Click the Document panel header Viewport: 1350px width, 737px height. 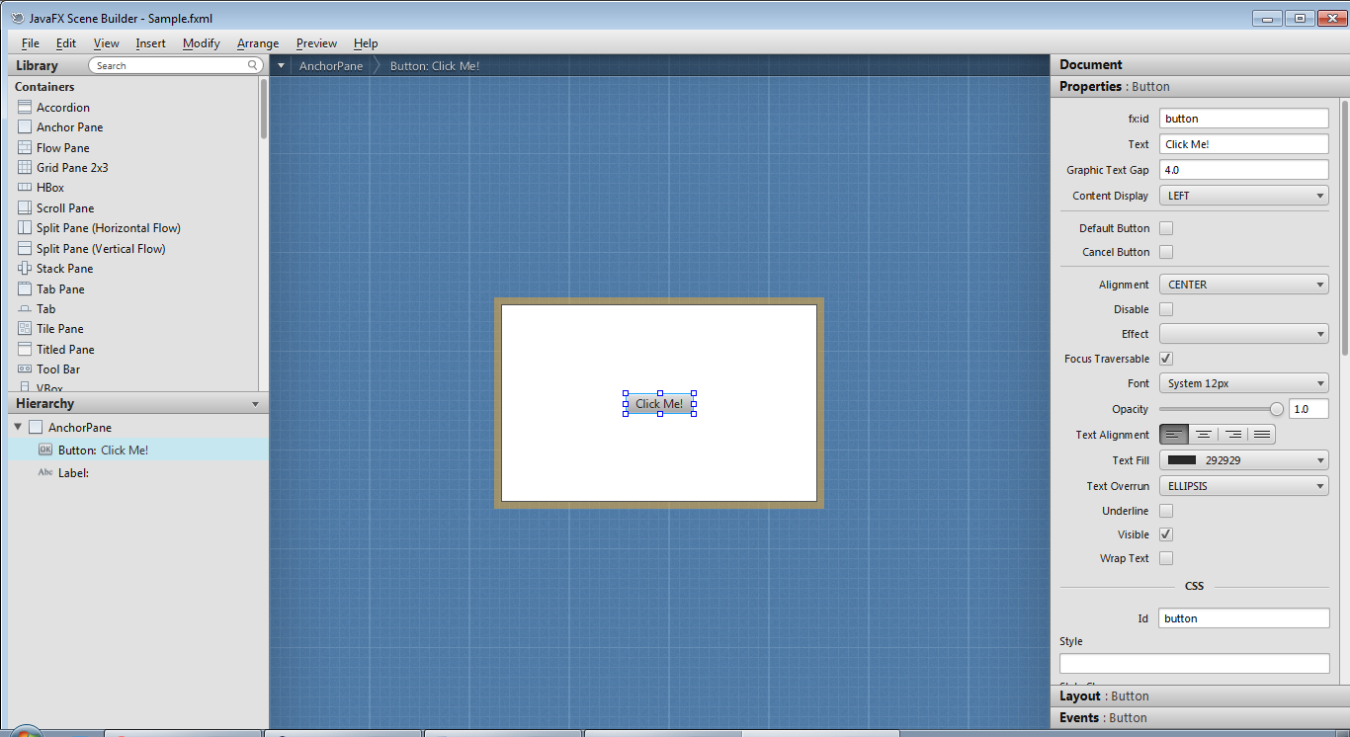click(1199, 65)
